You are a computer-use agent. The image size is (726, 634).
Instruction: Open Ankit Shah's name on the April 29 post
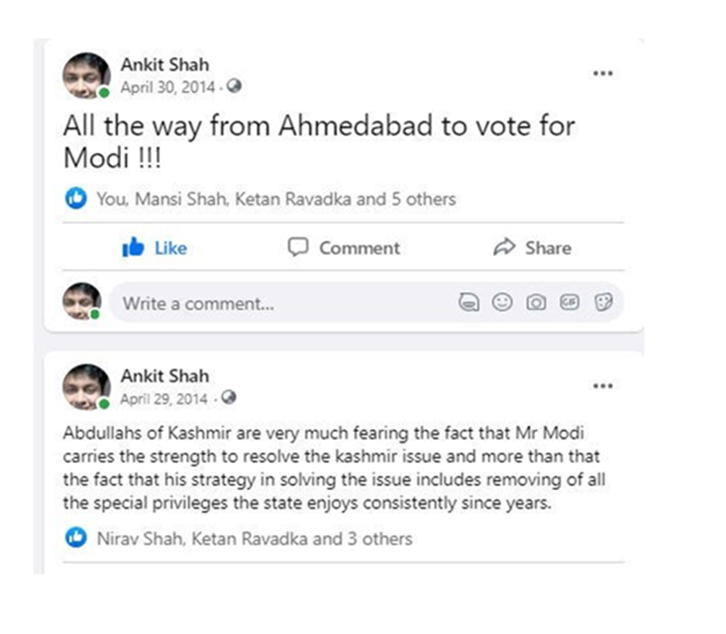point(164,377)
